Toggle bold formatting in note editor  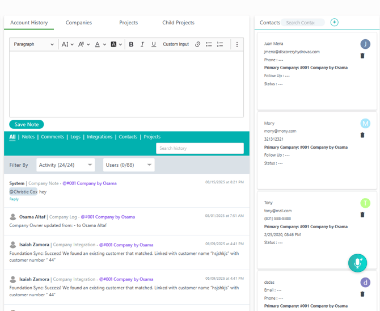131,44
